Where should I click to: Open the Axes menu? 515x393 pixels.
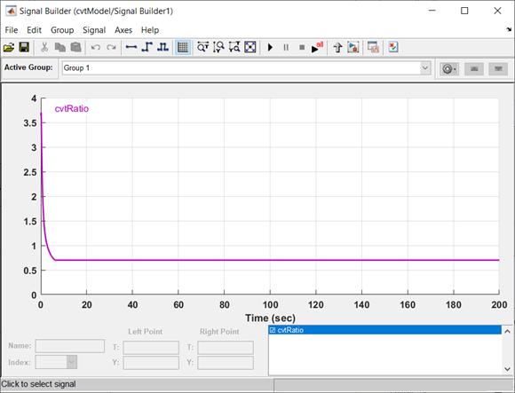(x=123, y=30)
